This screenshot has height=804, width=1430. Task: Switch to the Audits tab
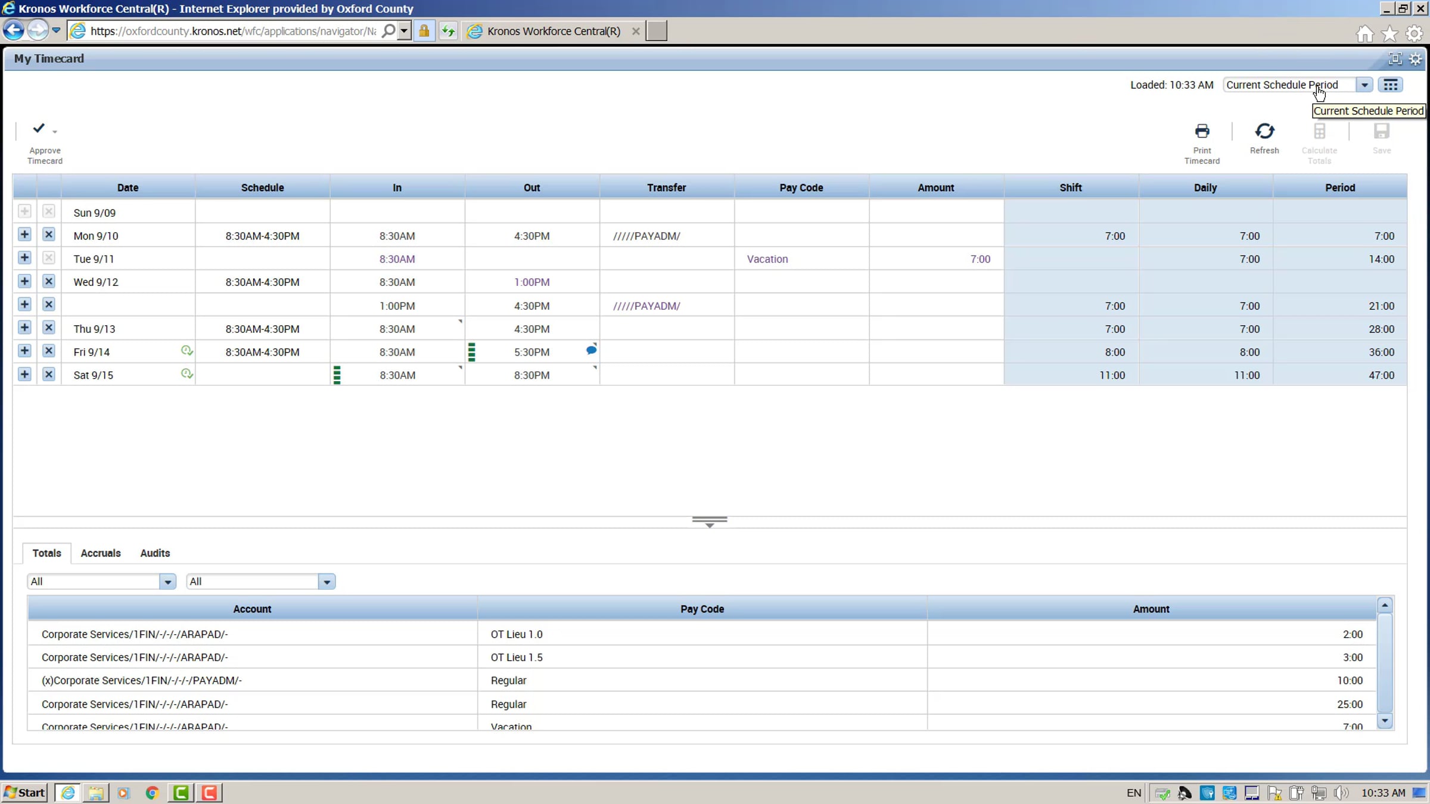pos(155,553)
